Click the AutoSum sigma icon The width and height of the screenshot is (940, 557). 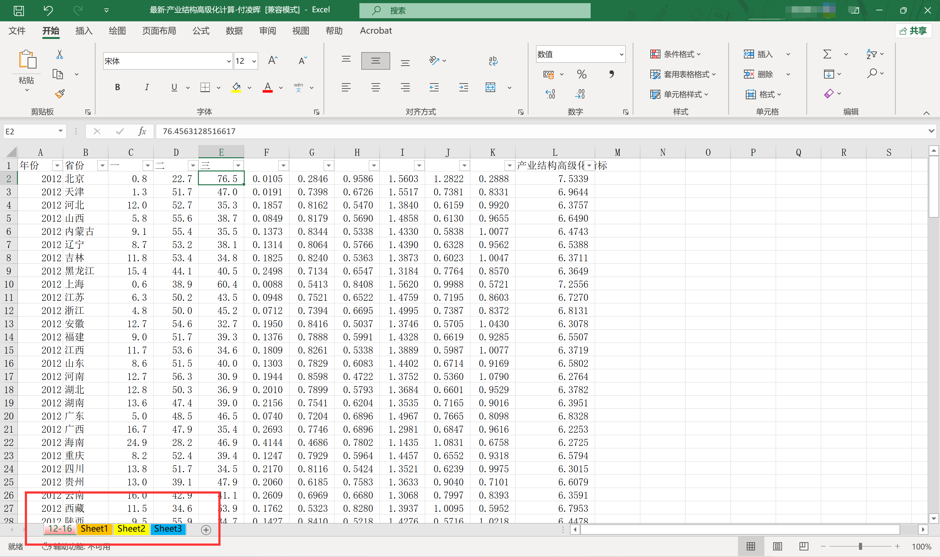tap(827, 54)
